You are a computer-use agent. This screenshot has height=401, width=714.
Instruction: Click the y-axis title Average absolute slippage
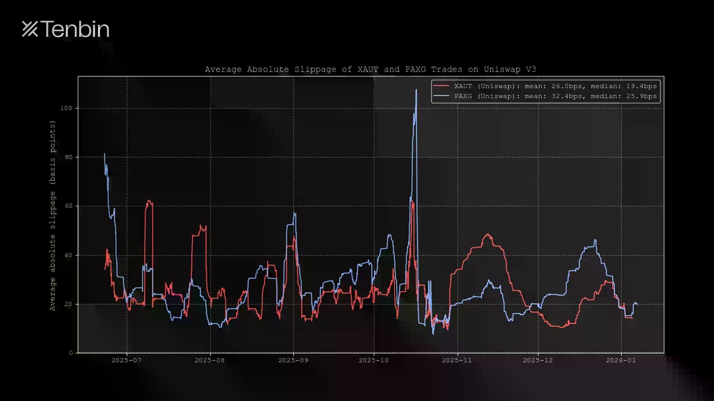[x=52, y=215]
